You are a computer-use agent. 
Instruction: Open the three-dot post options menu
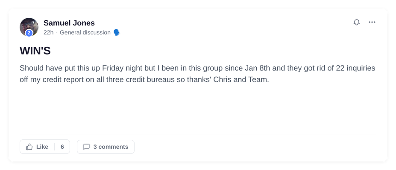(372, 23)
